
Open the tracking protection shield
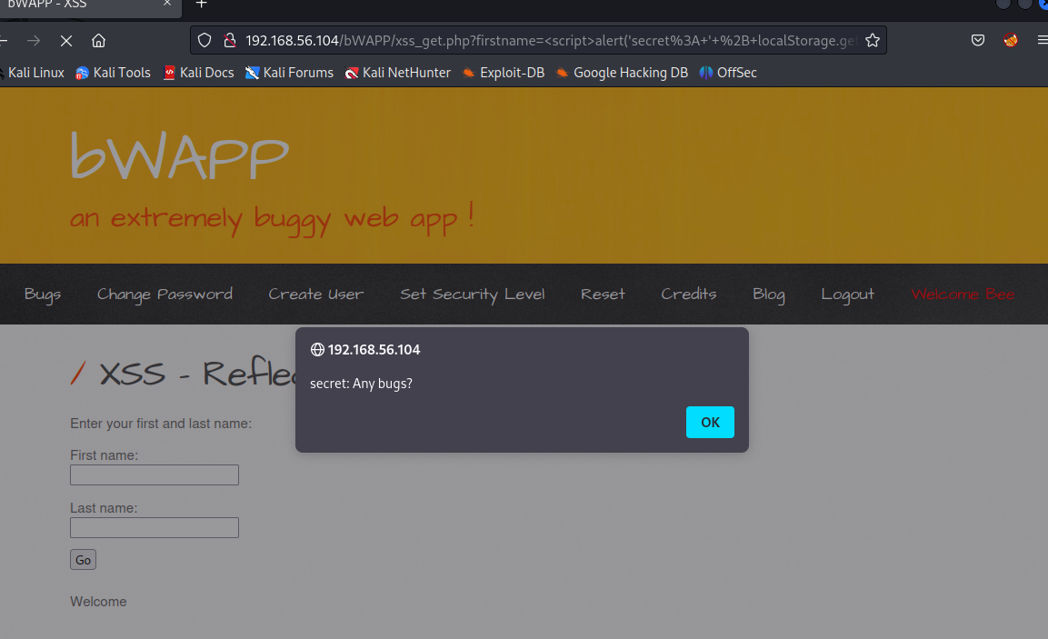(x=205, y=40)
